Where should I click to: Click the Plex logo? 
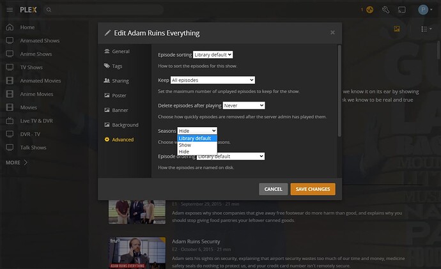click(x=28, y=10)
